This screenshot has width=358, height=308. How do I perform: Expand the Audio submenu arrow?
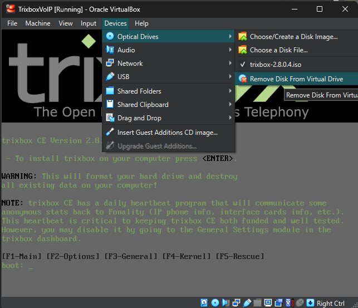coord(230,50)
